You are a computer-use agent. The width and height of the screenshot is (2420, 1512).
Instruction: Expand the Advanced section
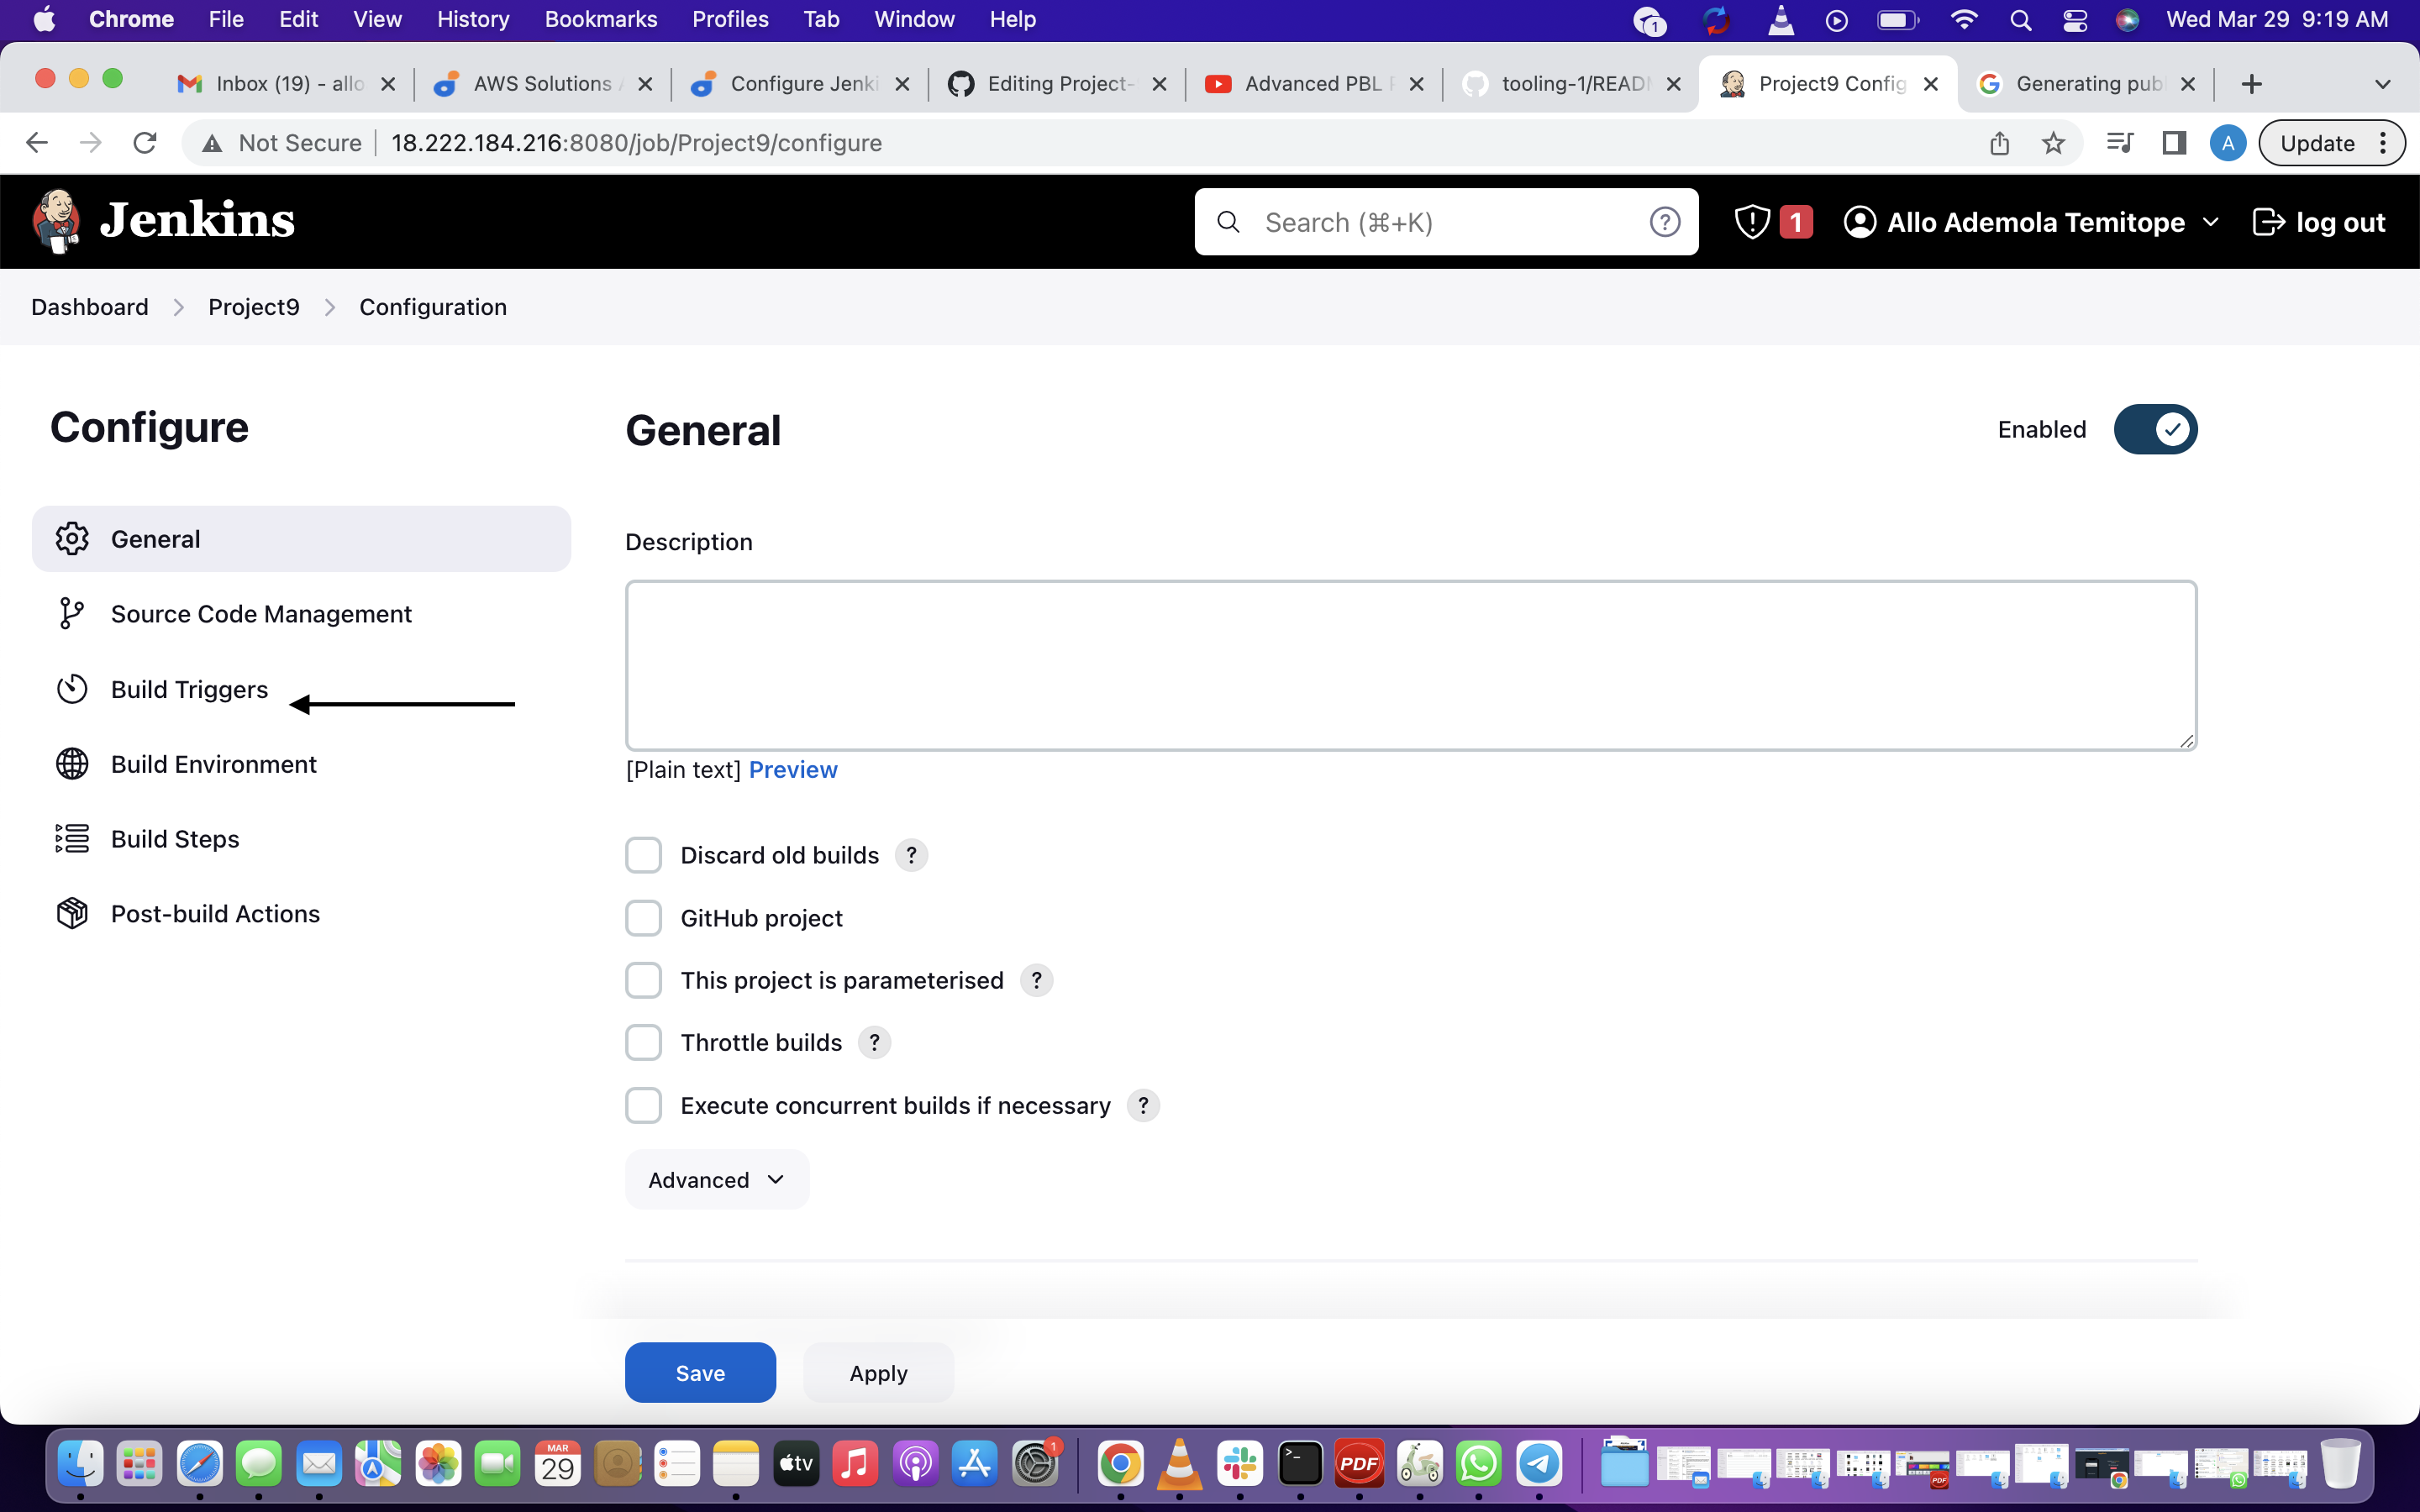click(x=714, y=1179)
